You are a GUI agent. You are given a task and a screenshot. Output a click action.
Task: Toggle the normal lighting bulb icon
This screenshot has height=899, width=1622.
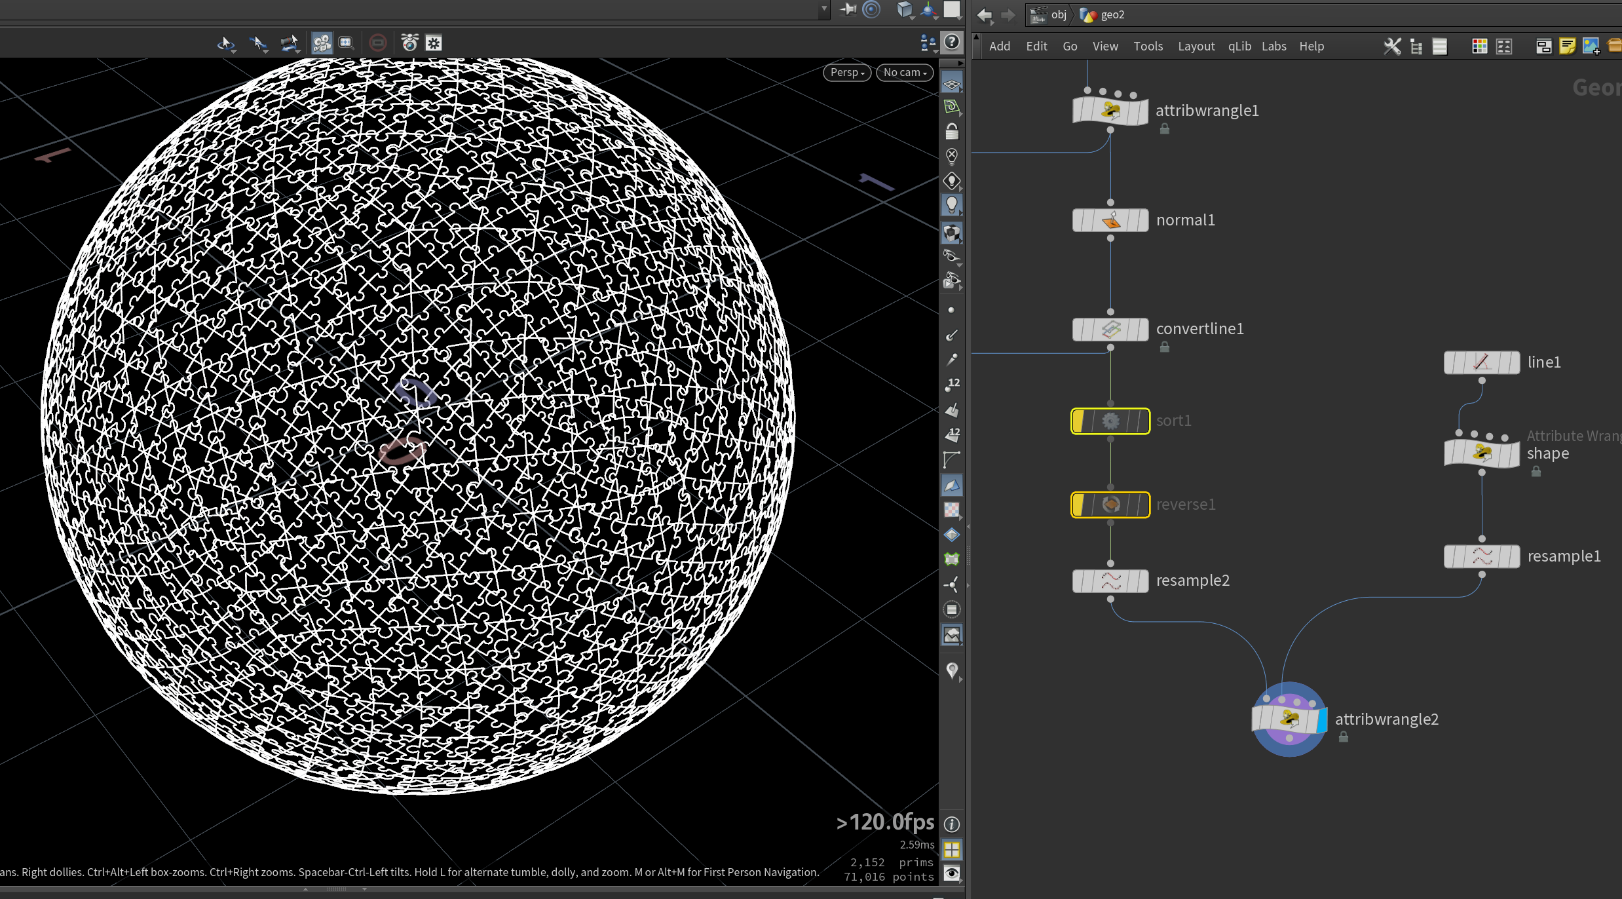[x=952, y=206]
